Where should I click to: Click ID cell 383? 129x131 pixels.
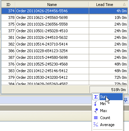[x=8, y=71]
